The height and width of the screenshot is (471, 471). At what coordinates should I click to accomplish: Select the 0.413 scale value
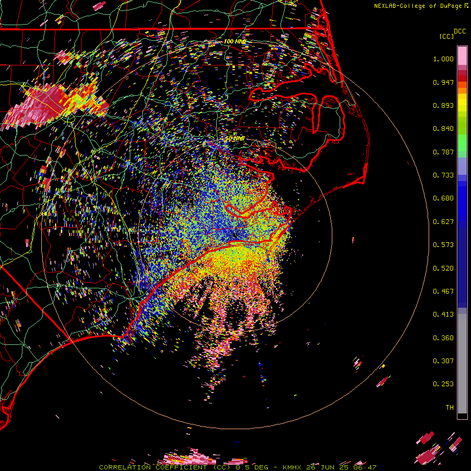[443, 315]
